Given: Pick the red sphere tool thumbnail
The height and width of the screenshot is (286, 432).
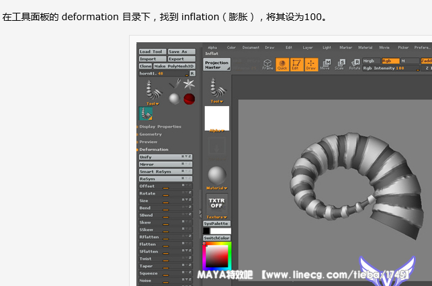Looking at the screenshot, I should [189, 99].
